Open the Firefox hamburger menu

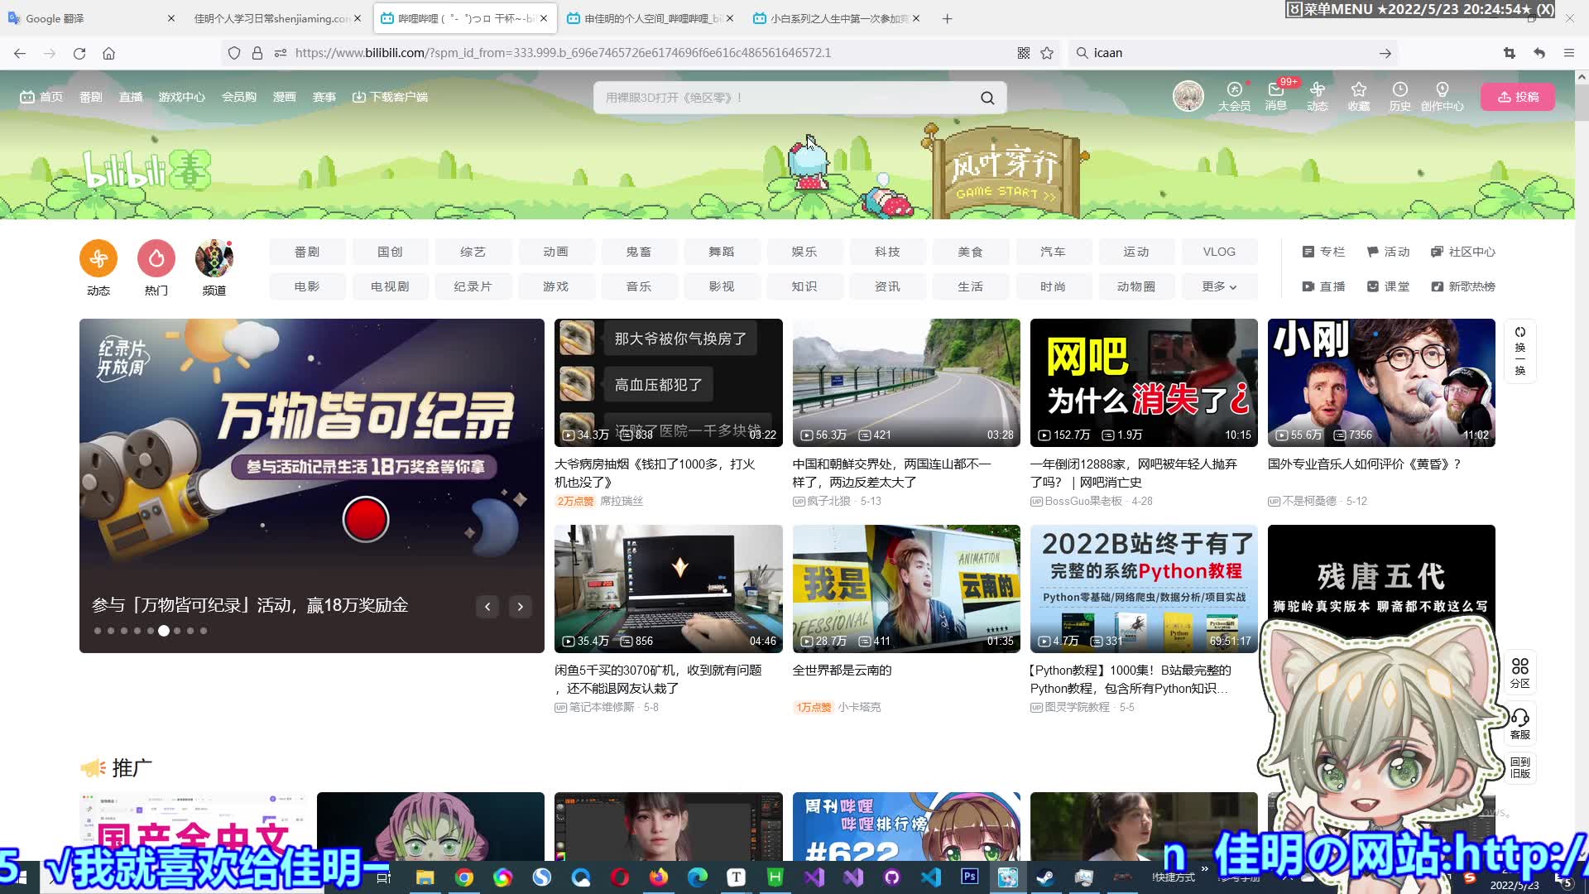point(1568,53)
